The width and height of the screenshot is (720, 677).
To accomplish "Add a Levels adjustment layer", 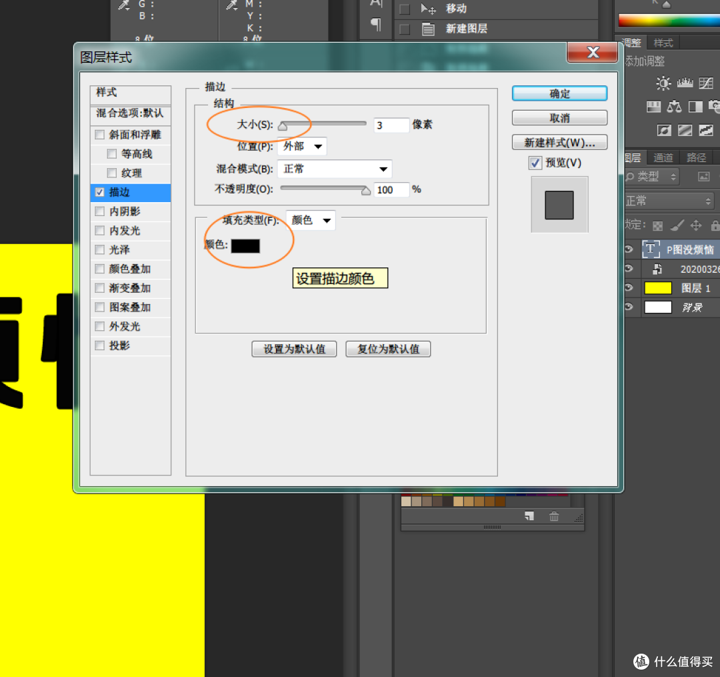I will [685, 83].
